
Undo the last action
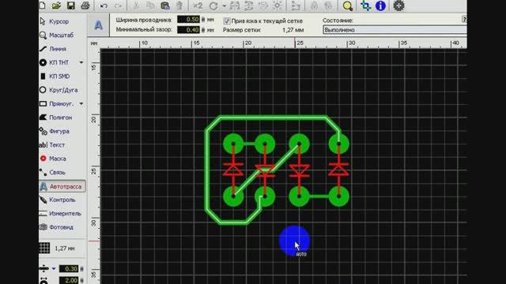104,6
